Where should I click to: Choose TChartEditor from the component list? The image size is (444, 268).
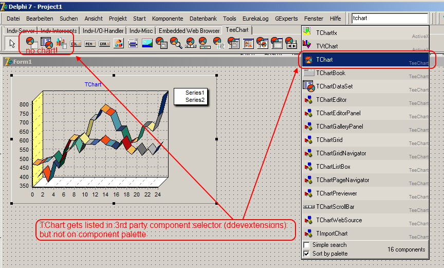click(365, 100)
